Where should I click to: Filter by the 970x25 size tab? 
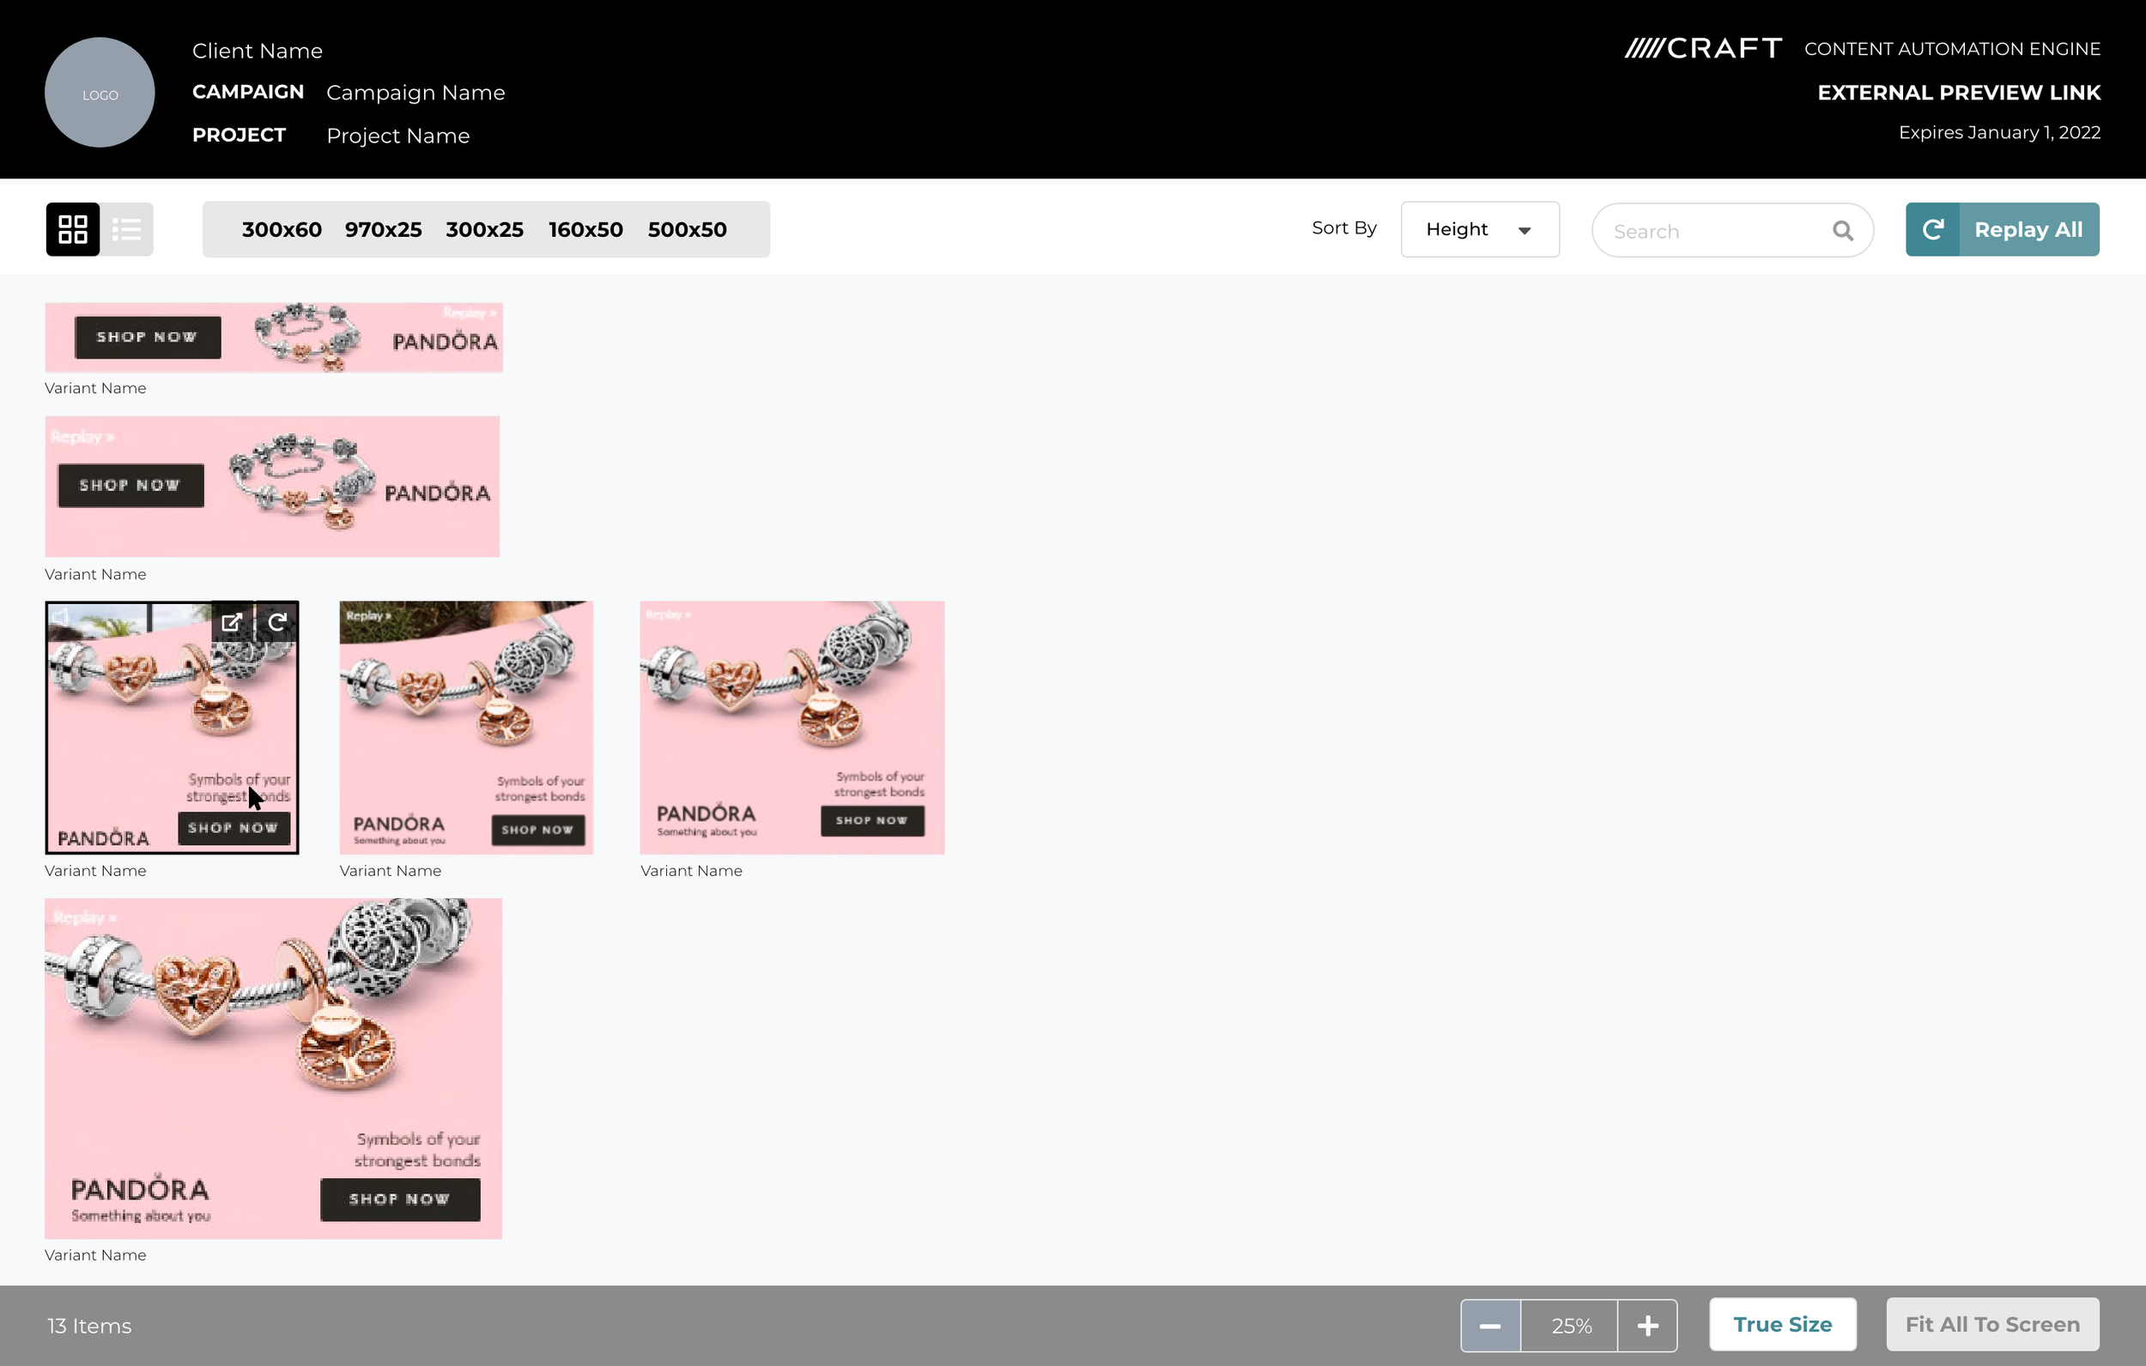tap(382, 229)
